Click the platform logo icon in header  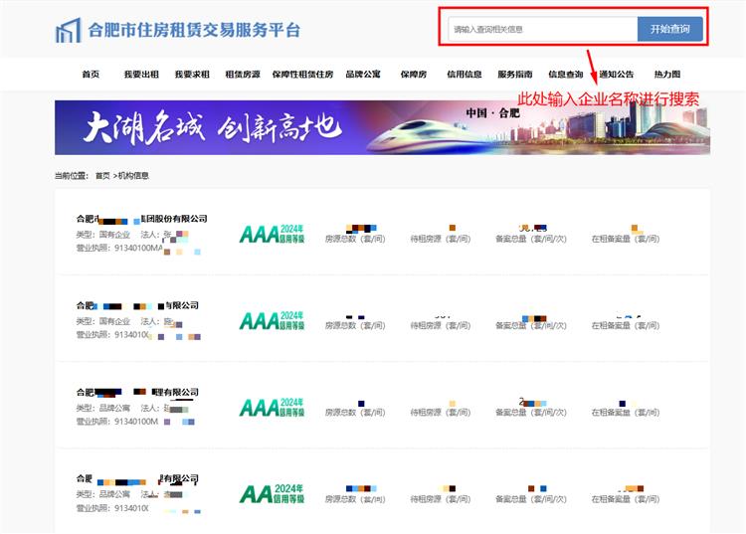click(68, 30)
